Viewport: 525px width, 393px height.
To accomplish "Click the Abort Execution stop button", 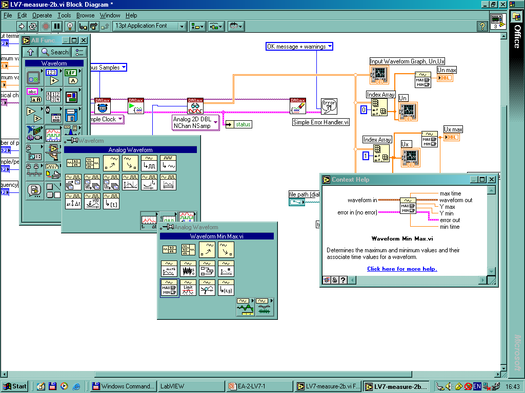I will click(x=46, y=26).
